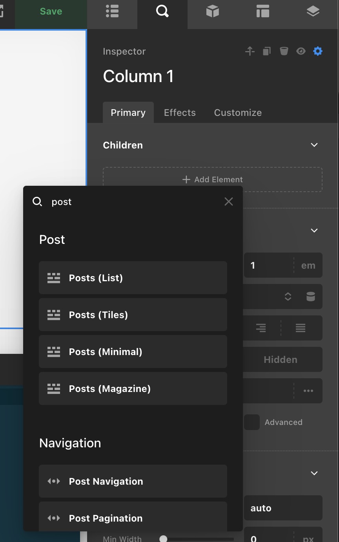Select the Hidden overflow option

(x=281, y=359)
